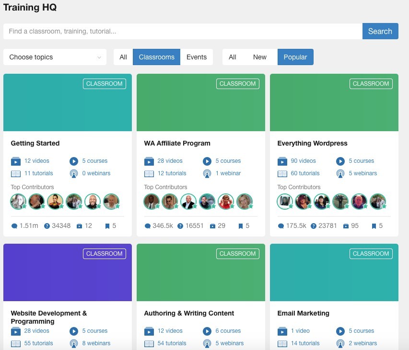Screen dimensions: 409x350
Task: Switch to the Events tab
Action: [x=197, y=57]
